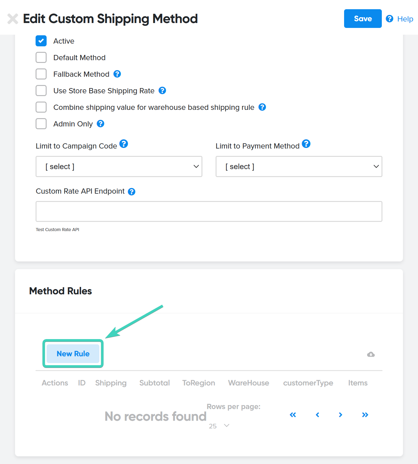
Task: Check the Admin Only option
Action: 41,123
